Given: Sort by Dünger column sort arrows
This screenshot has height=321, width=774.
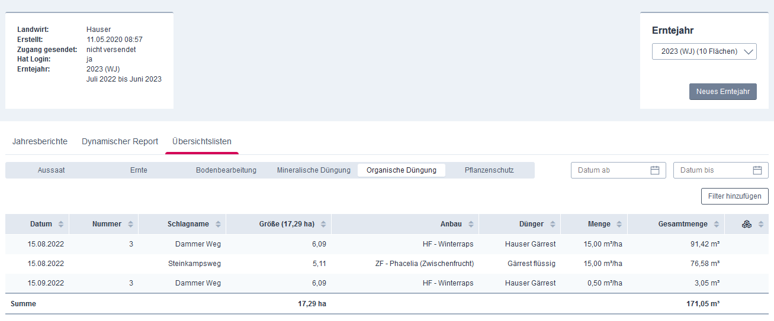Looking at the screenshot, I should click(x=552, y=225).
